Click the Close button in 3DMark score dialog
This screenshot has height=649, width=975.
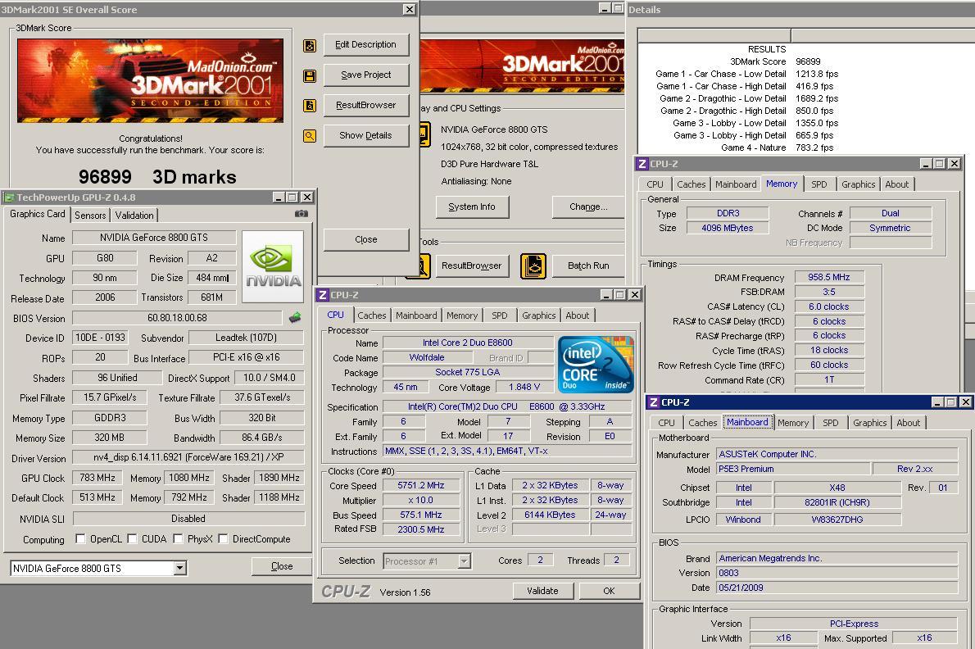point(365,239)
